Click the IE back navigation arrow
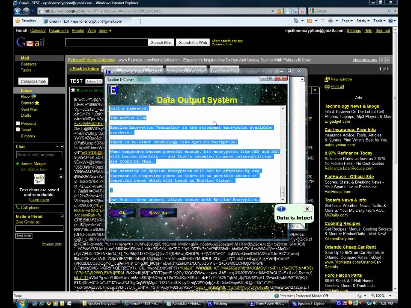The width and height of the screenshot is (411, 308). (x=18, y=11)
